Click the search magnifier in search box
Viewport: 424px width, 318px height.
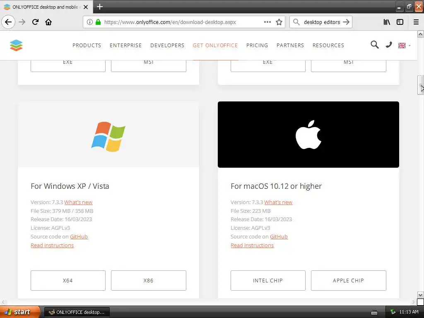[x=296, y=22]
